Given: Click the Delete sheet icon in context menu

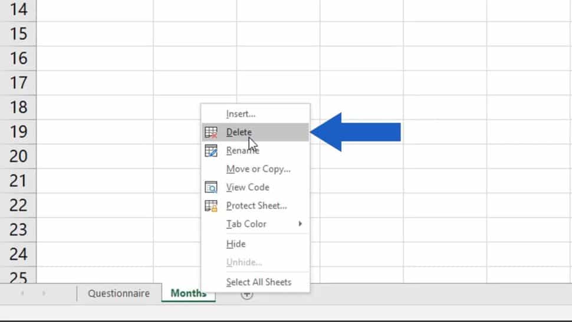Looking at the screenshot, I should click(211, 132).
